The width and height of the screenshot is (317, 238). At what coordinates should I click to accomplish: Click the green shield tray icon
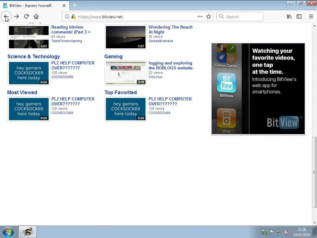tap(264, 232)
